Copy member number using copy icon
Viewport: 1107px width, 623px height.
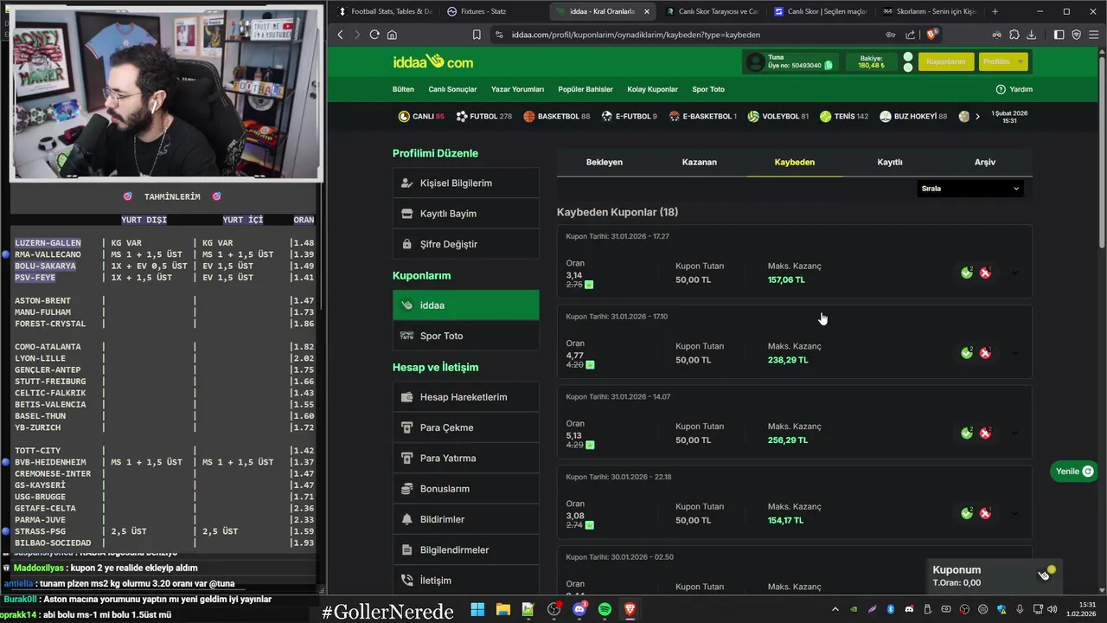[x=829, y=66]
